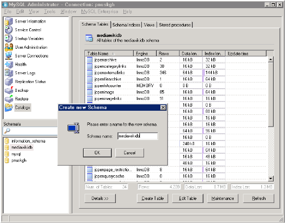The width and height of the screenshot is (285, 223).
Task: Click the table list scroll up arrow
Action: (271, 59)
